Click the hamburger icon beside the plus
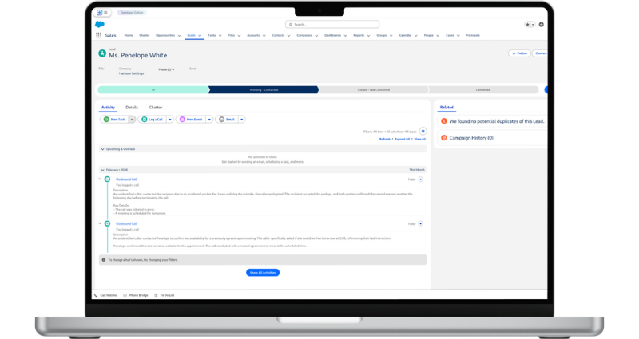The height and width of the screenshot is (339, 639). [x=105, y=13]
